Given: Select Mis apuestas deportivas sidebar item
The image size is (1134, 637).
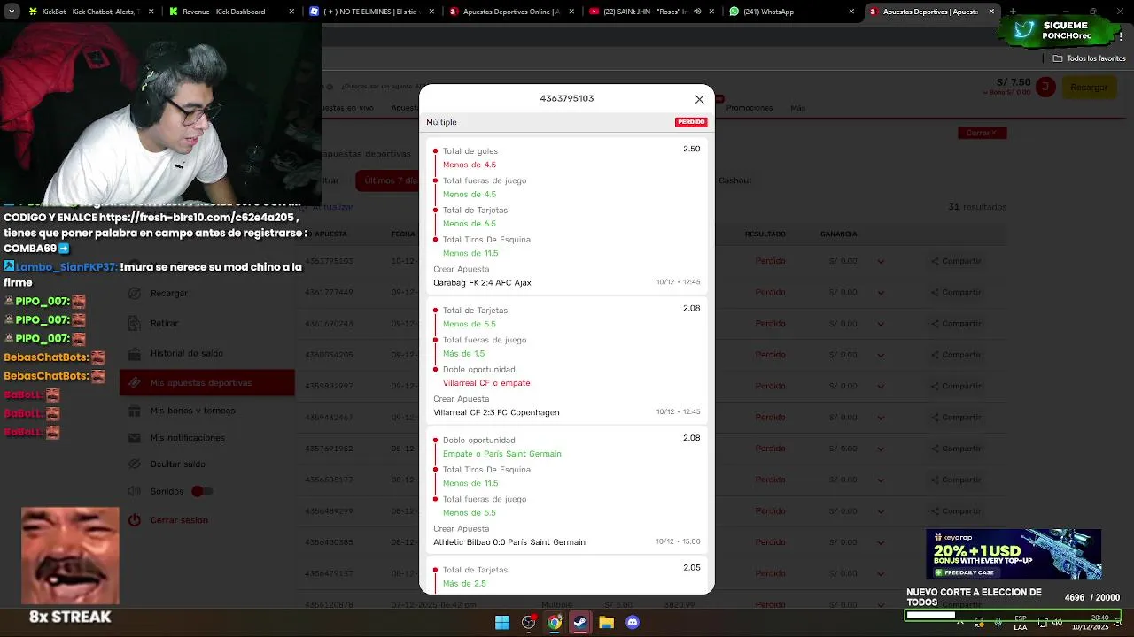Looking at the screenshot, I should point(207,382).
